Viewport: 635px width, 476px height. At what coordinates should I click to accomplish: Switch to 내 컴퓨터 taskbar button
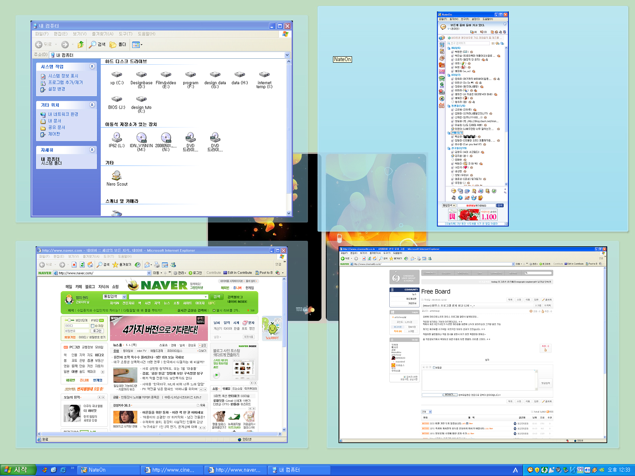pyautogui.click(x=299, y=470)
